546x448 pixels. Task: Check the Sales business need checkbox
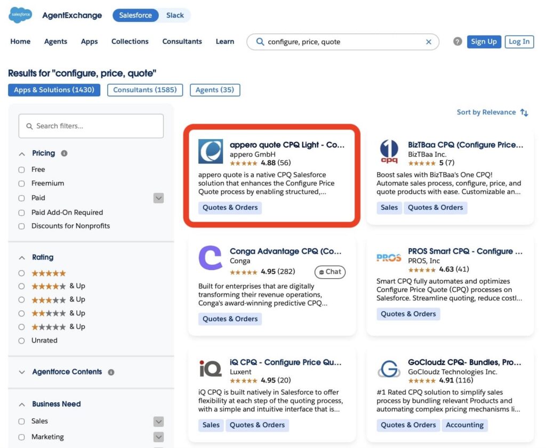point(21,421)
